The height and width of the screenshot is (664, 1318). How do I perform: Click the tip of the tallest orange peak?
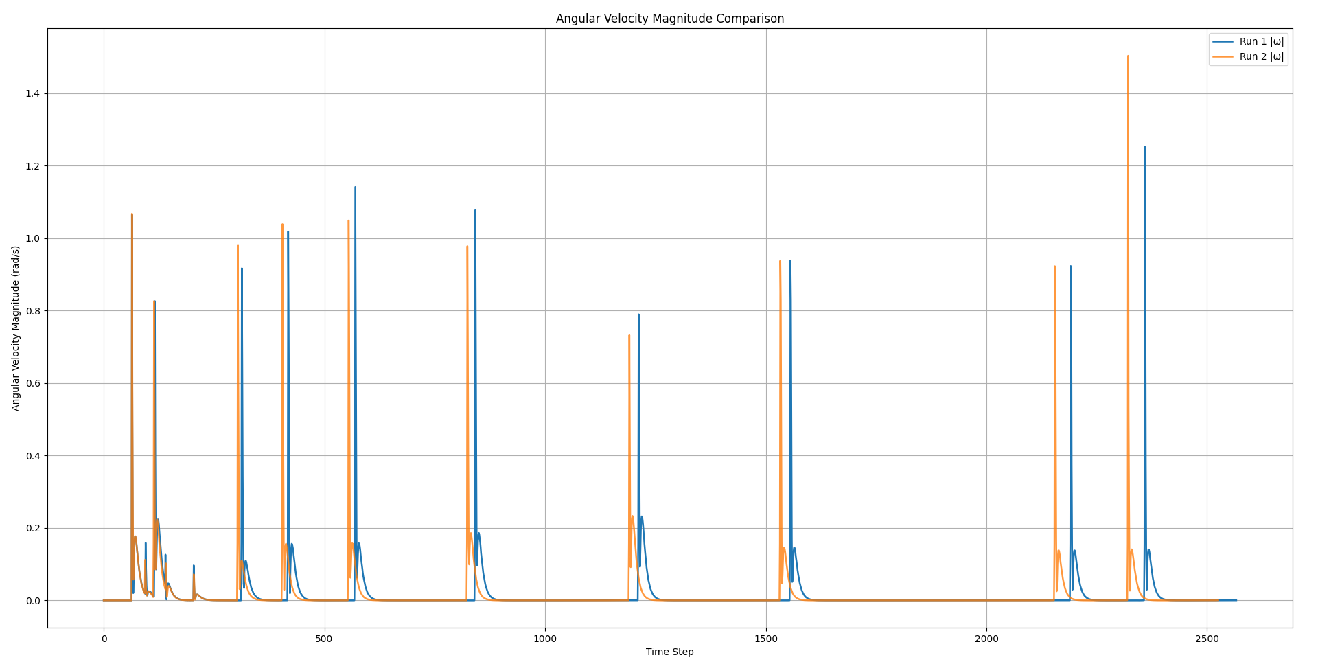[1128, 56]
